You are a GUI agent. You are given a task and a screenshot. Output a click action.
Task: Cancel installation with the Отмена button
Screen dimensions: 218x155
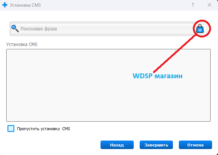195,145
